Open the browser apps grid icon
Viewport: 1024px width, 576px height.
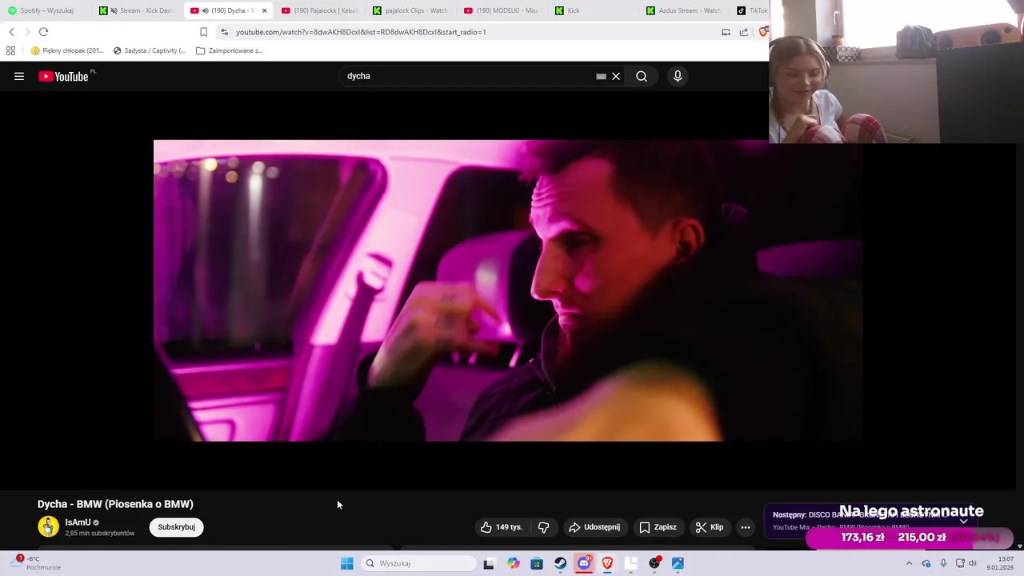point(10,50)
